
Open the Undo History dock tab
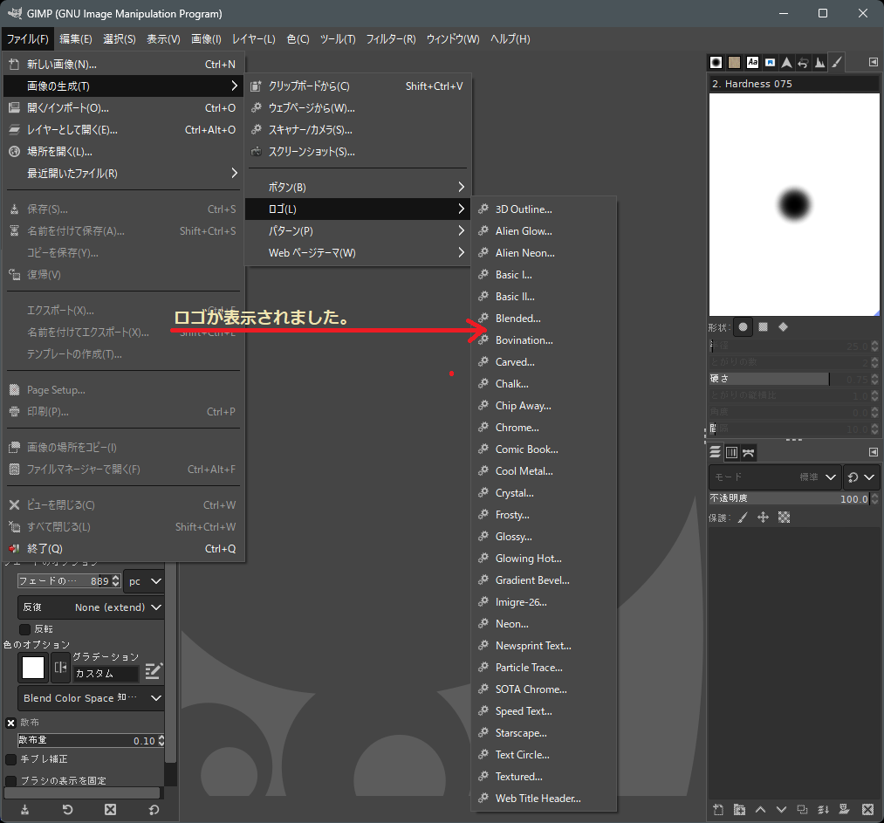(x=804, y=62)
